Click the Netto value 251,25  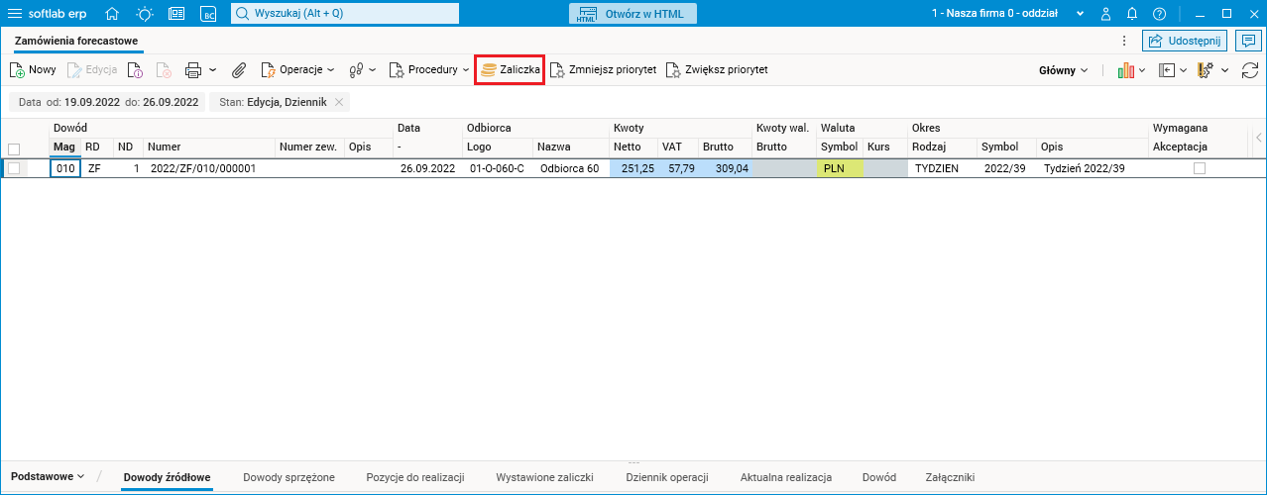point(633,168)
